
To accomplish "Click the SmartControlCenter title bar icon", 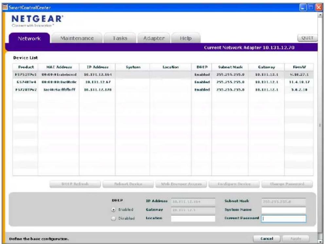I will point(5,8).
